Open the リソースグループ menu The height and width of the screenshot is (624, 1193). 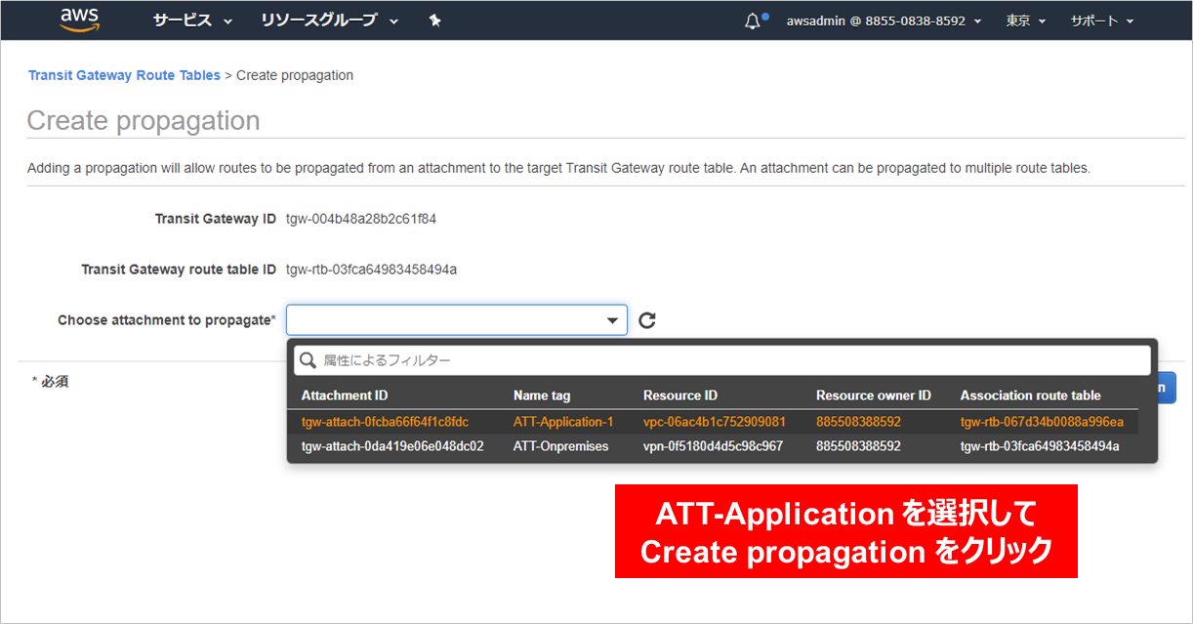pyautogui.click(x=329, y=21)
